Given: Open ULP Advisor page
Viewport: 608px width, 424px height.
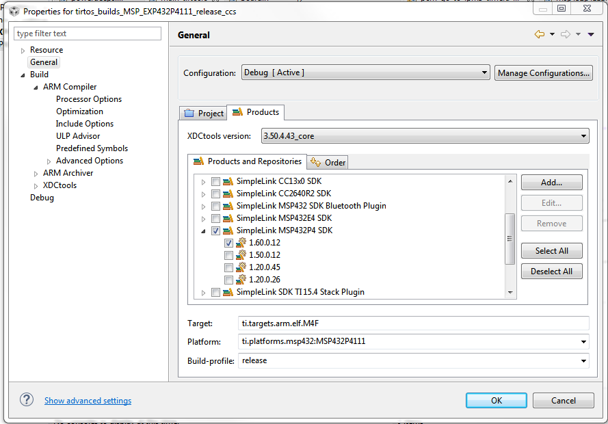Looking at the screenshot, I should (x=78, y=136).
